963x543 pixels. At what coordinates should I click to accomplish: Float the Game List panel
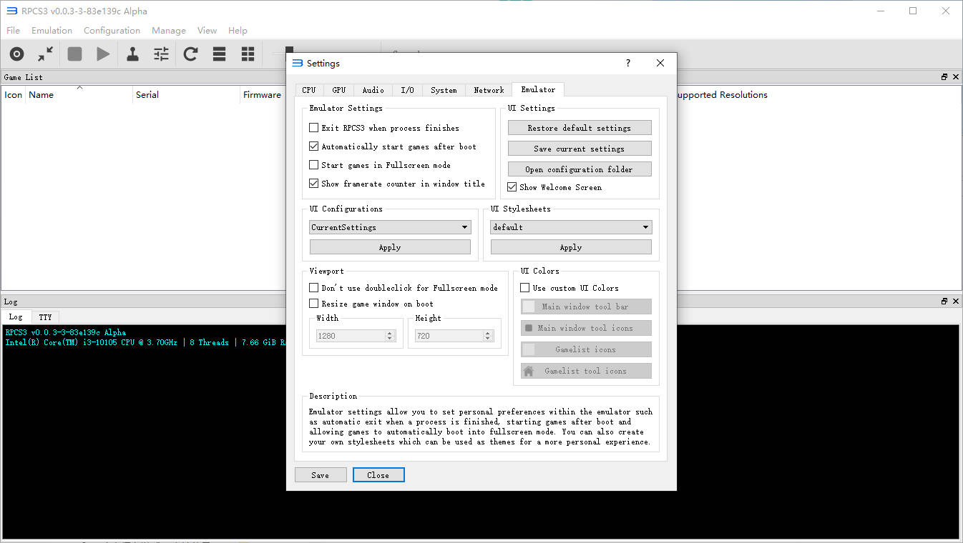tap(944, 77)
